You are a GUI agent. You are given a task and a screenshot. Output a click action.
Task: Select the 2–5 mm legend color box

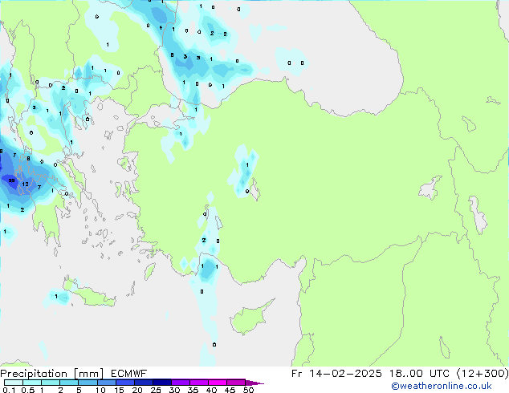(x=69, y=383)
